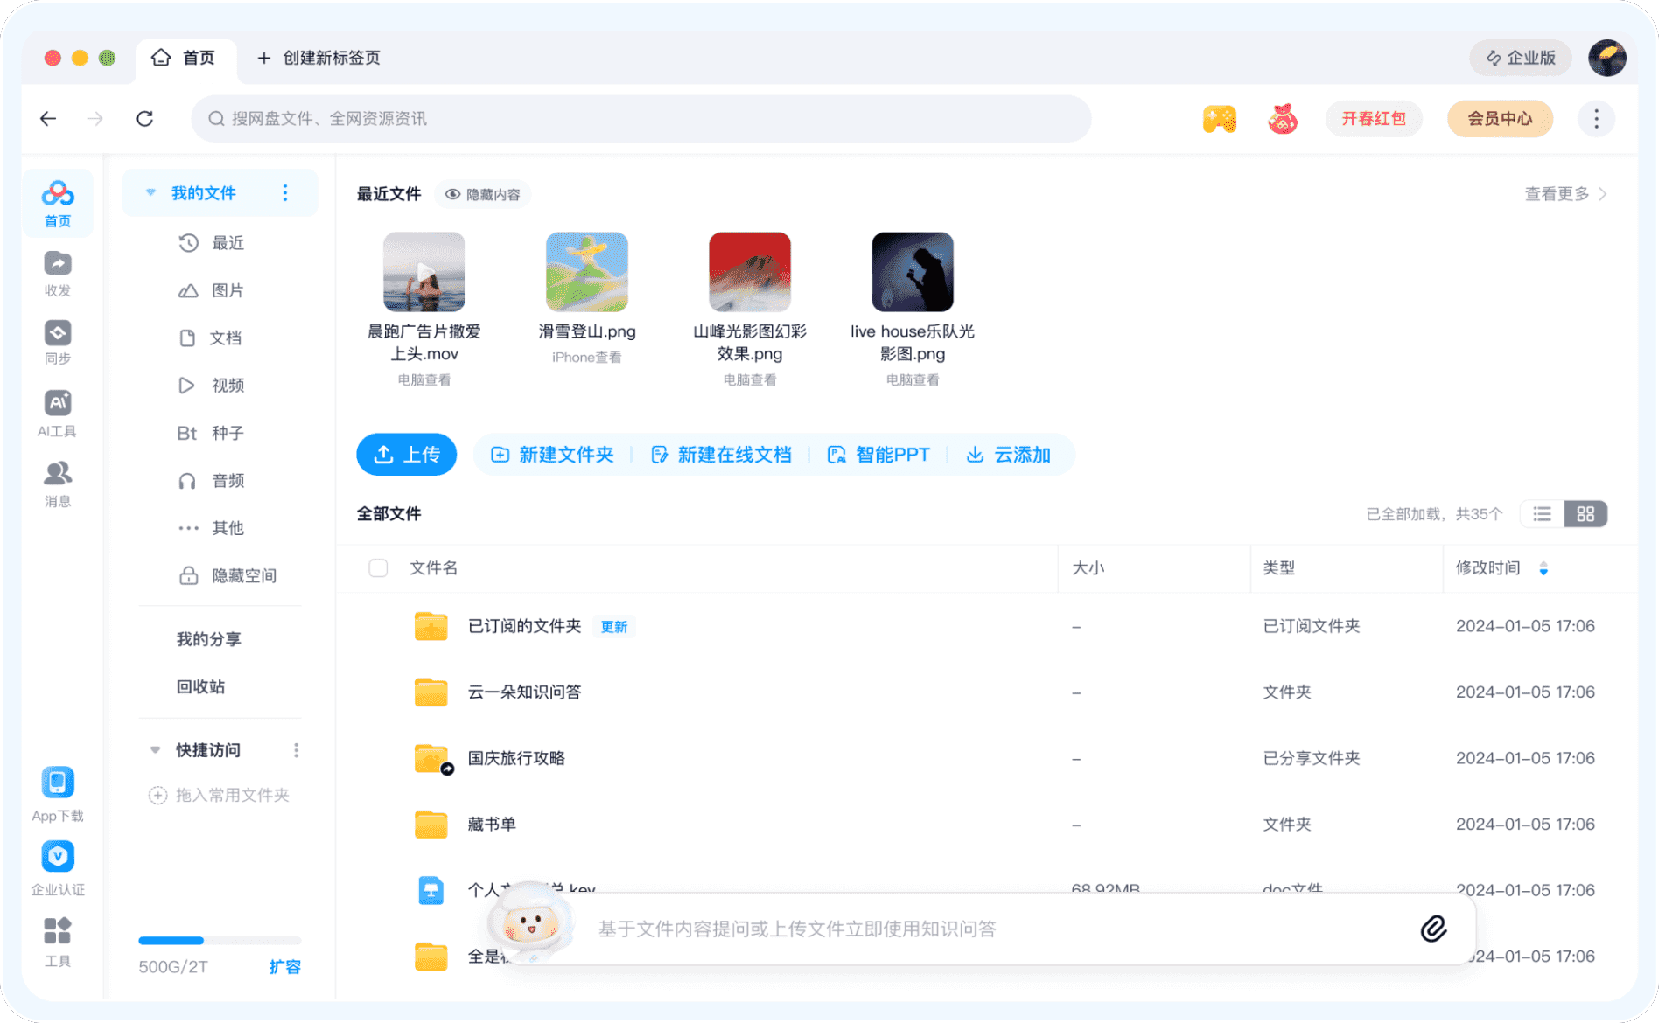Collapse the 我的文件 tree section
The image size is (1659, 1023).
(x=150, y=192)
